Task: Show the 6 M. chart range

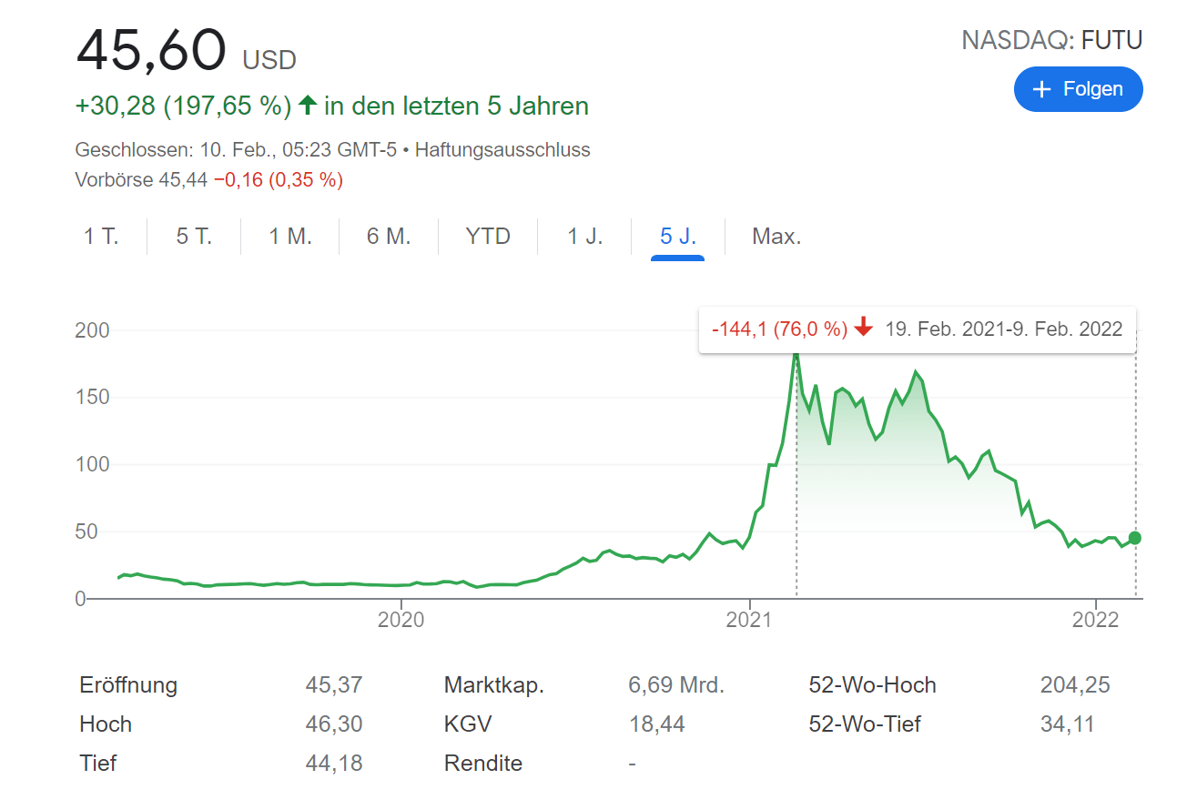Action: [389, 237]
